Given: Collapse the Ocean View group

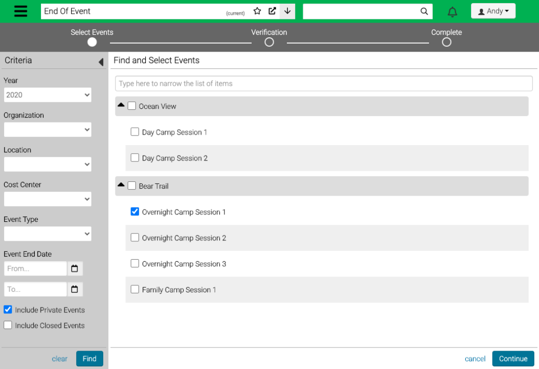Looking at the screenshot, I should pos(120,105).
